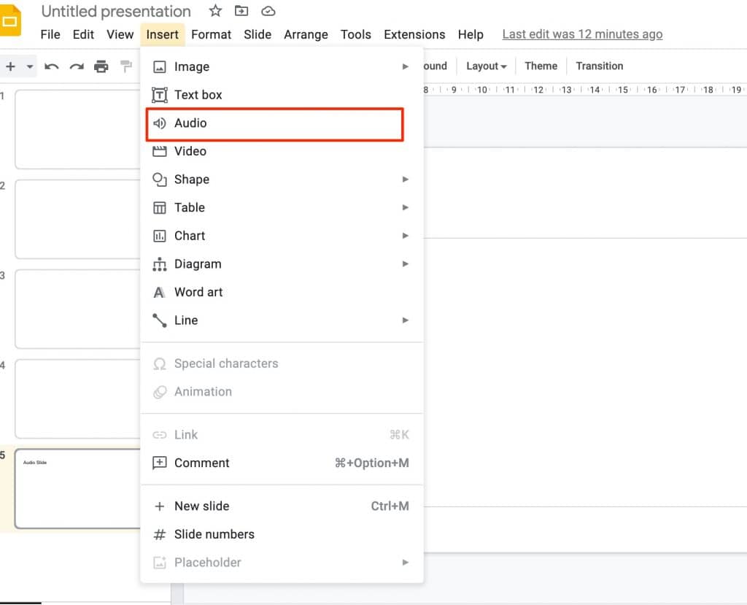747x605 pixels.
Task: Expand the Chart submenu arrow
Action: click(406, 236)
